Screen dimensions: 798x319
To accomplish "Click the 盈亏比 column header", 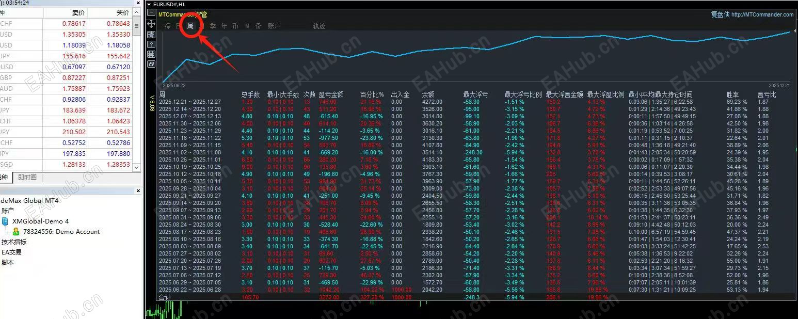I will [x=767, y=95].
